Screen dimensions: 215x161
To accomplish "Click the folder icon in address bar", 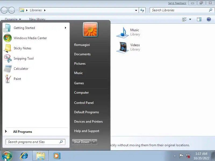I will point(22,10).
